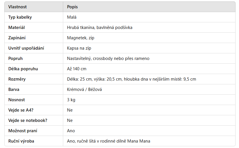Click the "Malá" value cell
The width and height of the screenshot is (239, 148).
[x=72, y=17]
